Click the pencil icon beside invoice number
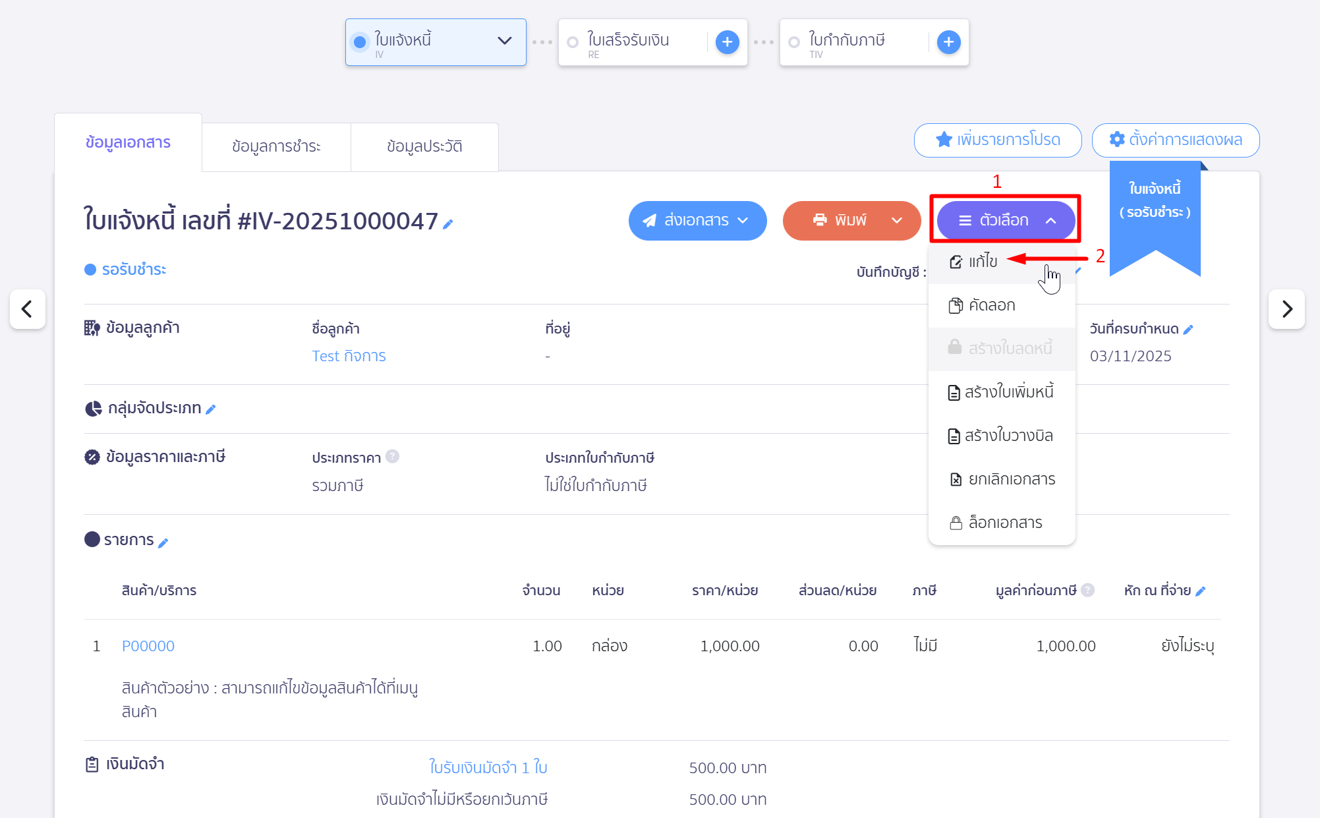 tap(448, 224)
